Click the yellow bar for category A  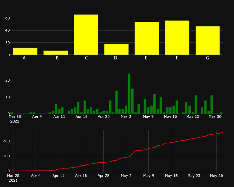pyautogui.click(x=25, y=51)
